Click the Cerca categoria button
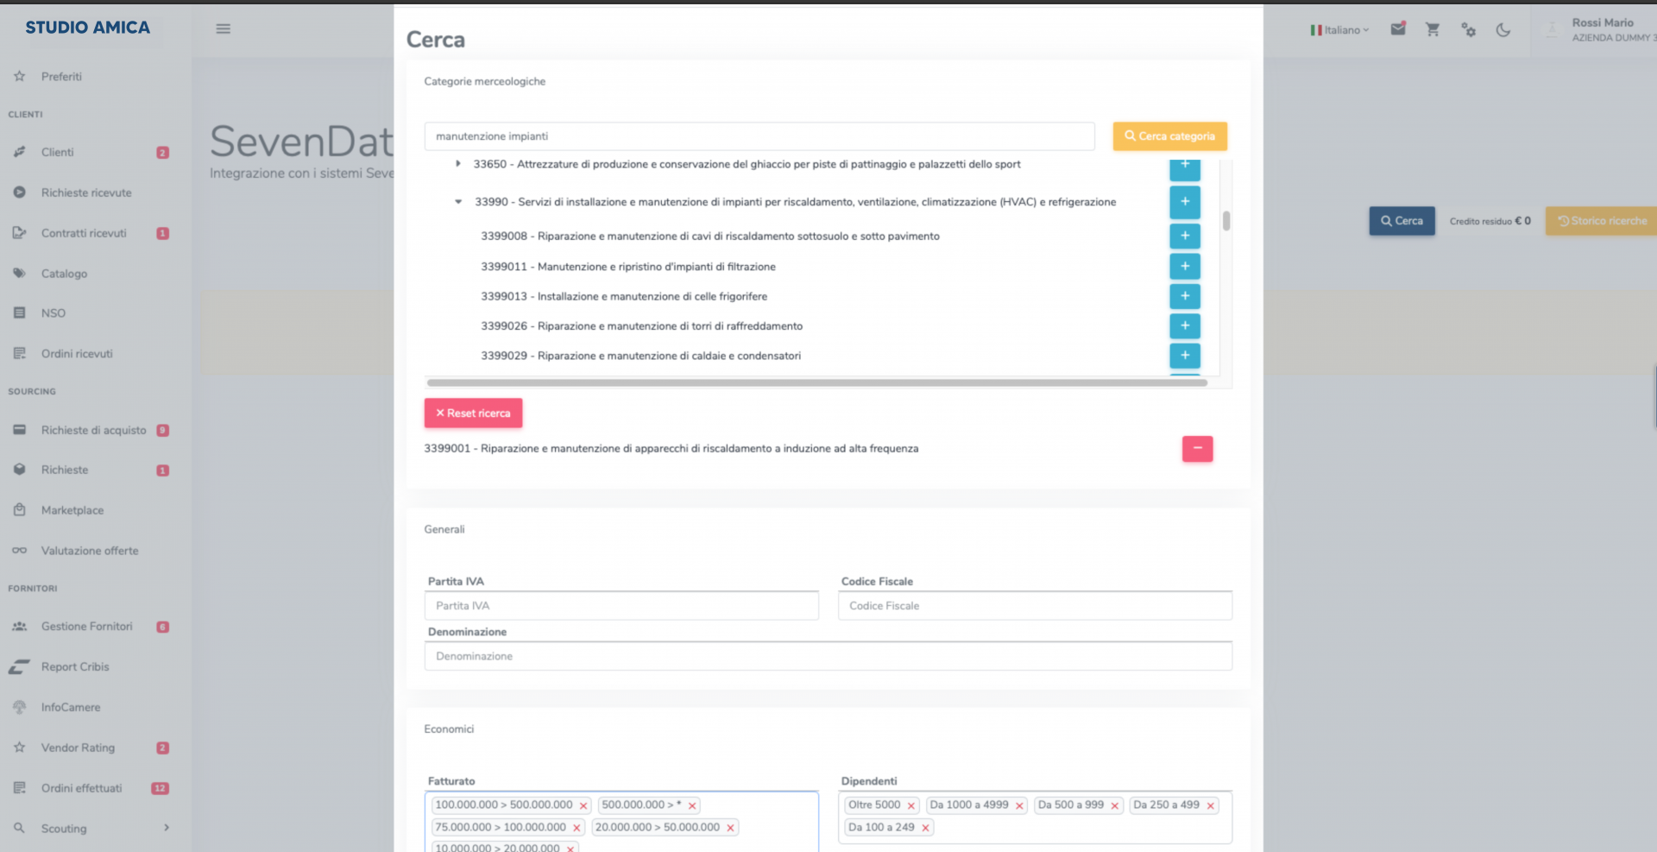This screenshot has height=852, width=1657. click(x=1169, y=136)
